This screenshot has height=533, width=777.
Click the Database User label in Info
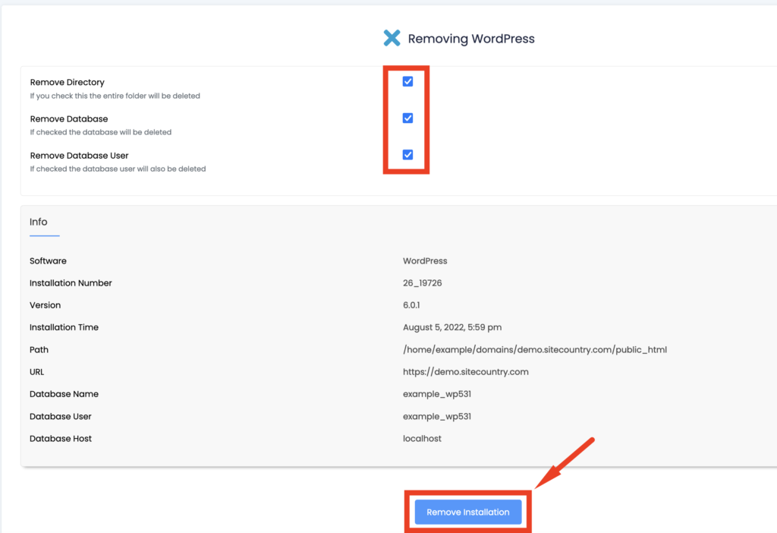[61, 417]
